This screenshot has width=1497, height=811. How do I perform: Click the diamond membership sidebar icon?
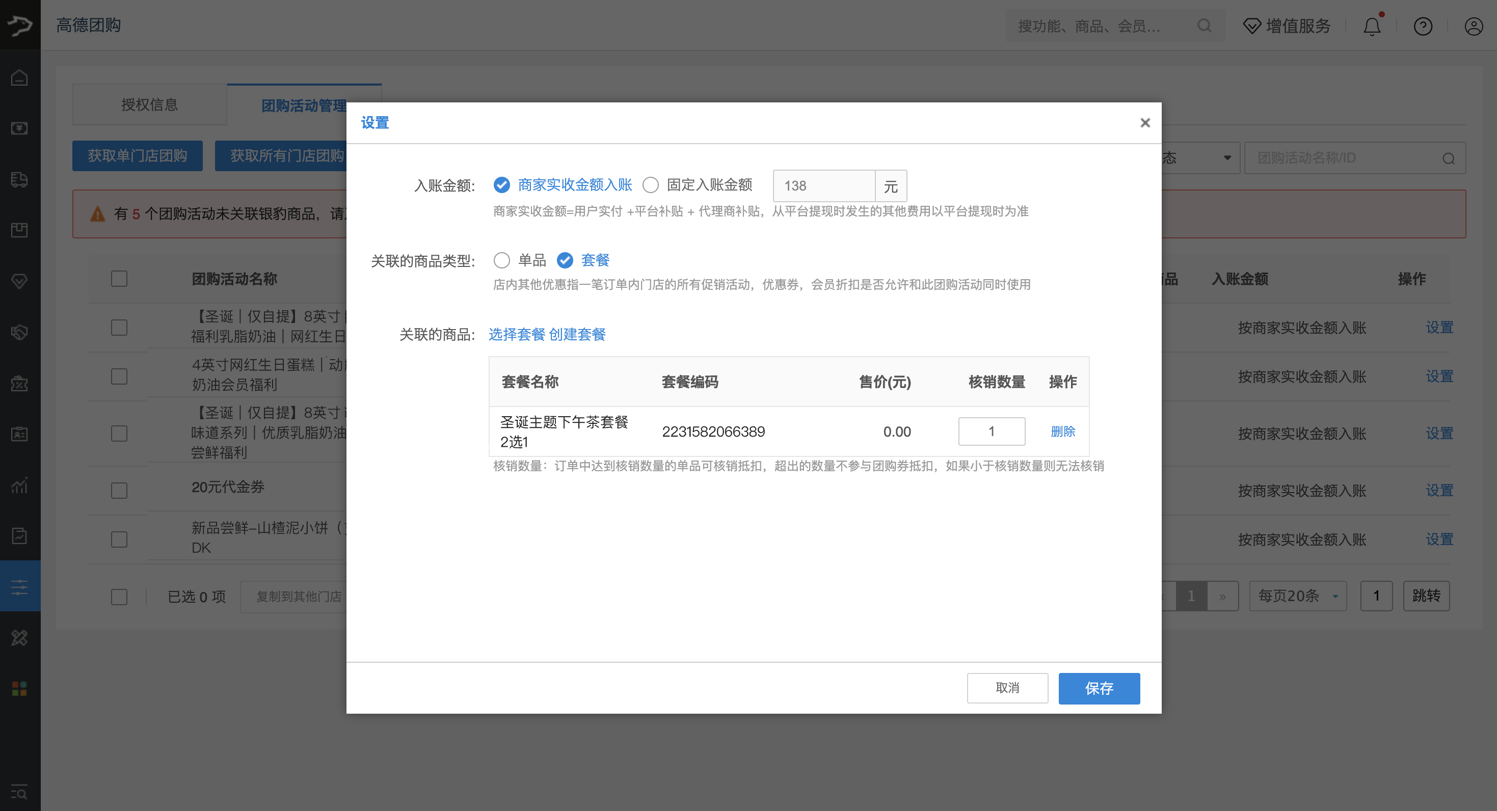click(19, 281)
